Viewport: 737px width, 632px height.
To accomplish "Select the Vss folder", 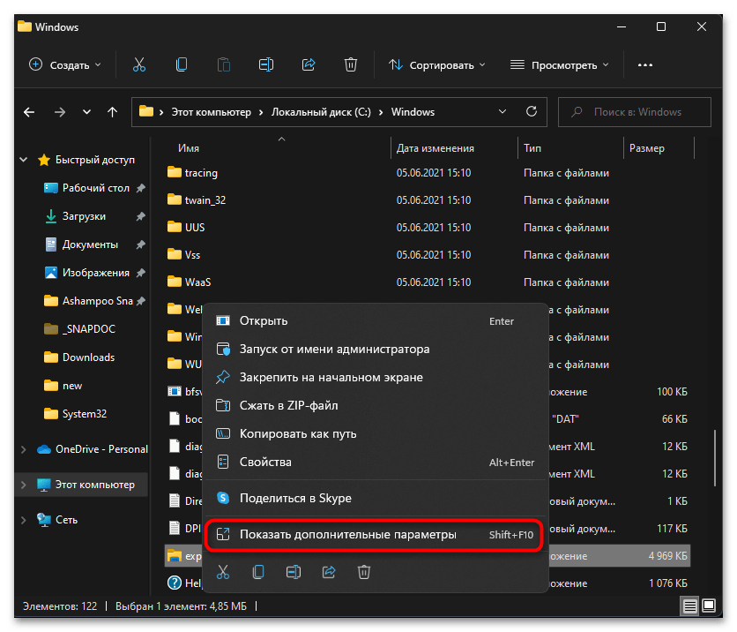I will pyautogui.click(x=192, y=254).
